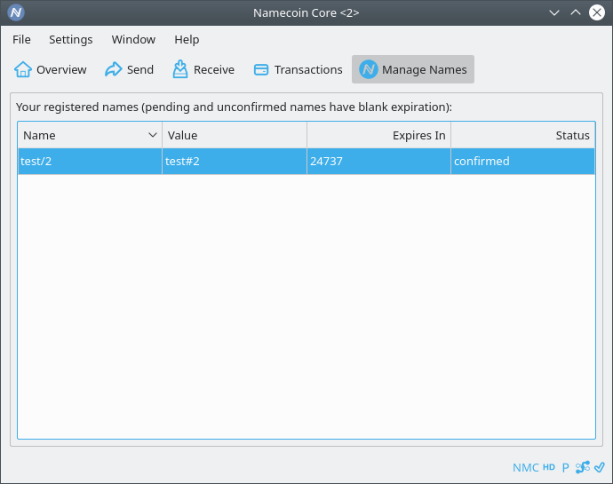Click the proxy P status icon
The height and width of the screenshot is (484, 613).
click(x=565, y=468)
